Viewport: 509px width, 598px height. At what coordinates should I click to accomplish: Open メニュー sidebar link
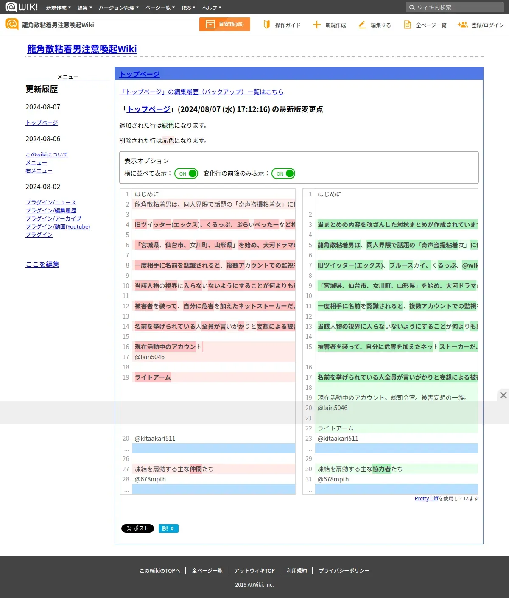click(36, 162)
